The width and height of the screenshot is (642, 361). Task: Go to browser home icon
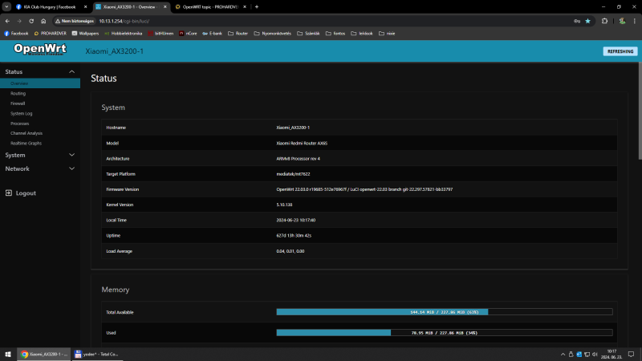[x=43, y=21]
